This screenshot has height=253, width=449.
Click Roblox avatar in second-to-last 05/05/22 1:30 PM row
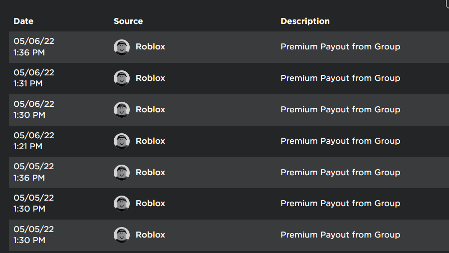(x=122, y=204)
